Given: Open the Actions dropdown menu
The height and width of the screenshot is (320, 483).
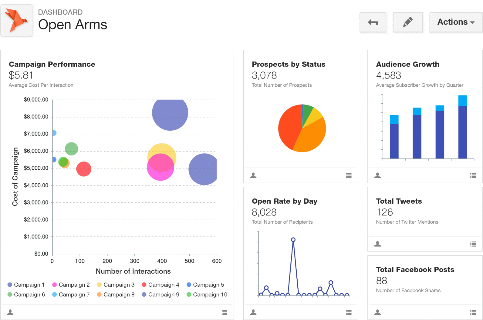Looking at the screenshot, I should (455, 22).
